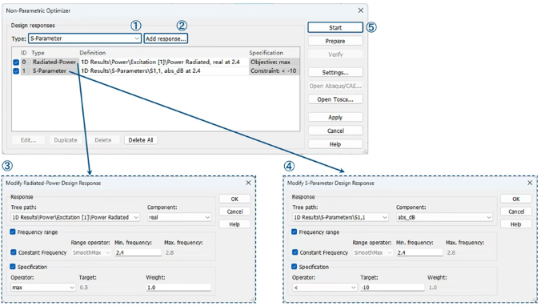Viewport: 541px width, 306px height.
Task: Open the Operator dropdown set to max
Action: click(x=43, y=288)
